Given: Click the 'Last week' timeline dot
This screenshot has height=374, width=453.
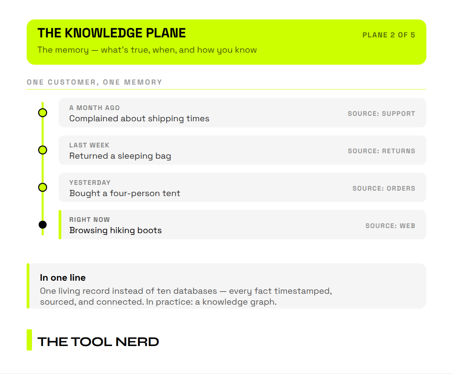Looking at the screenshot, I should (42, 150).
